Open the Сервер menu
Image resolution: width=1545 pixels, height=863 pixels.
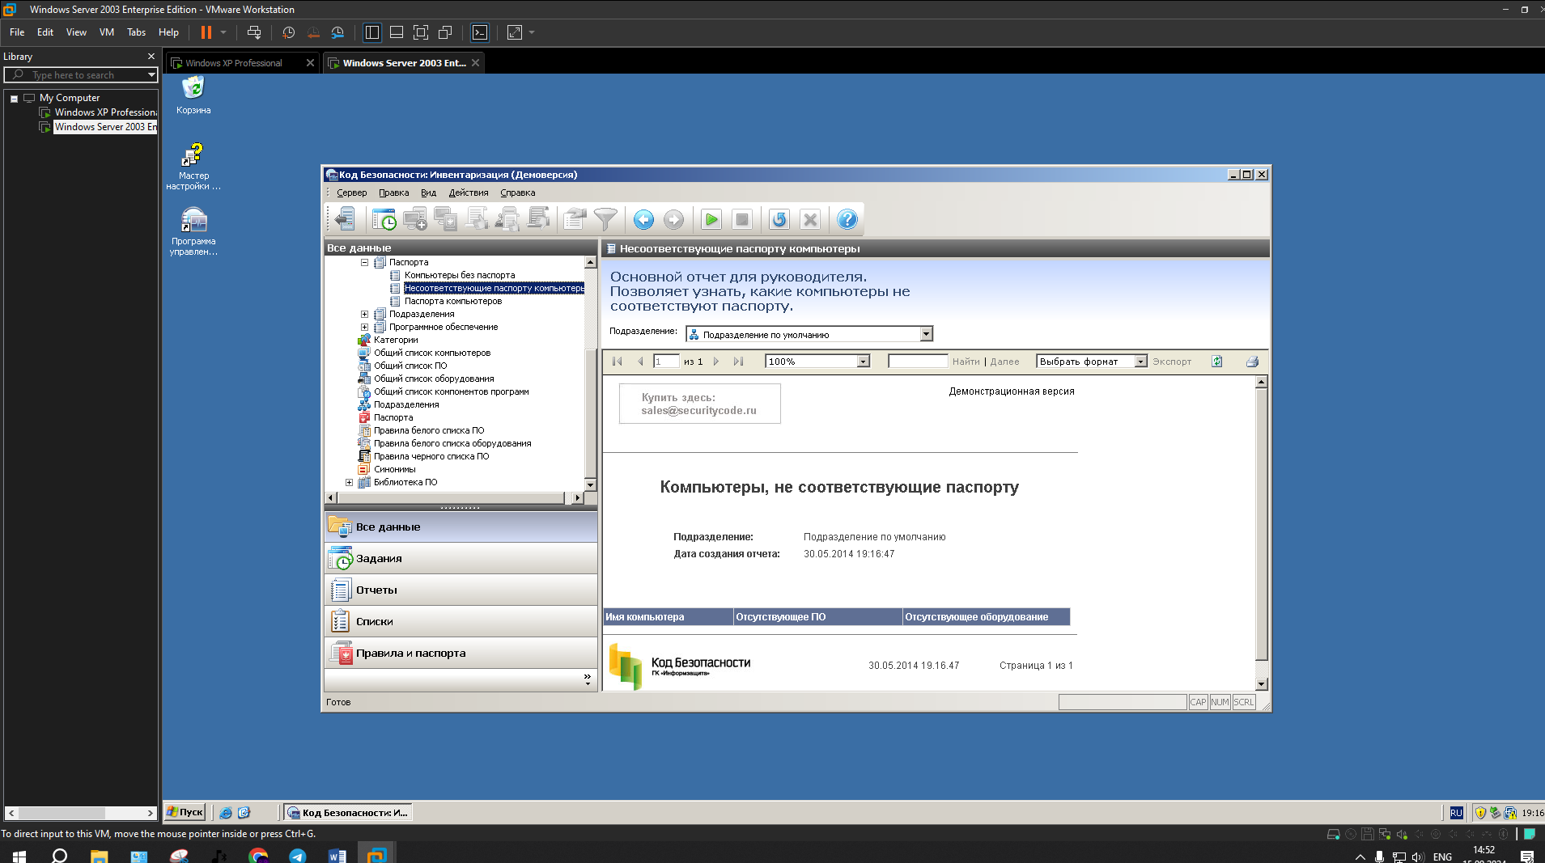(x=352, y=192)
